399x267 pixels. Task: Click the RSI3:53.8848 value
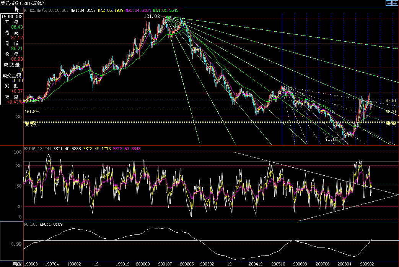[x=127, y=149]
